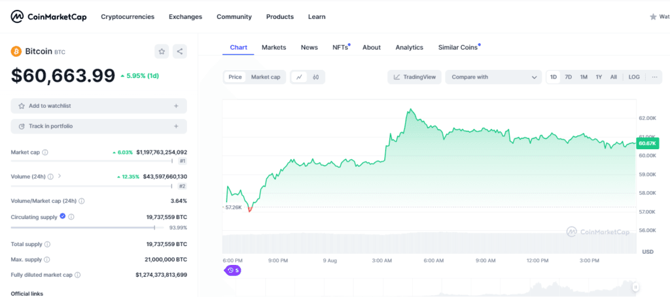
Task: Set chart range to 1M
Action: click(x=584, y=77)
